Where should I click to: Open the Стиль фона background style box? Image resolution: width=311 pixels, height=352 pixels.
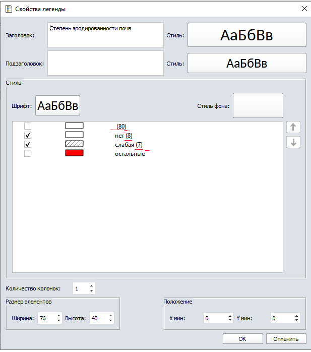pos(258,105)
